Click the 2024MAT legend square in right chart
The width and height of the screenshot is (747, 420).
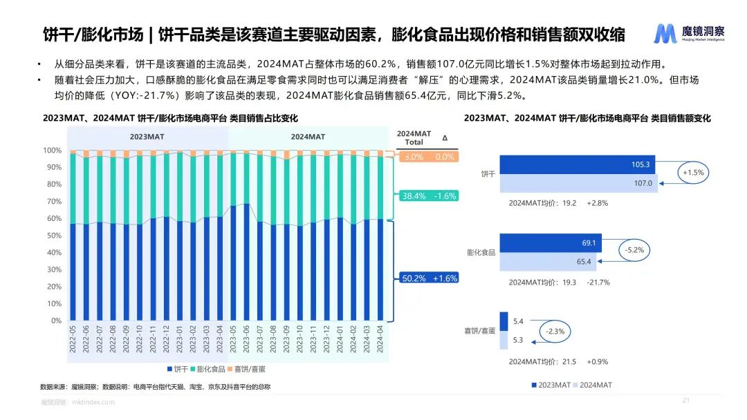574,385
